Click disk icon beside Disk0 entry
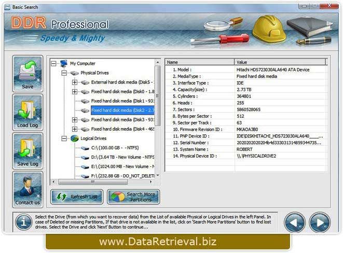Viewport: 343px width, 253px height. tap(85, 92)
